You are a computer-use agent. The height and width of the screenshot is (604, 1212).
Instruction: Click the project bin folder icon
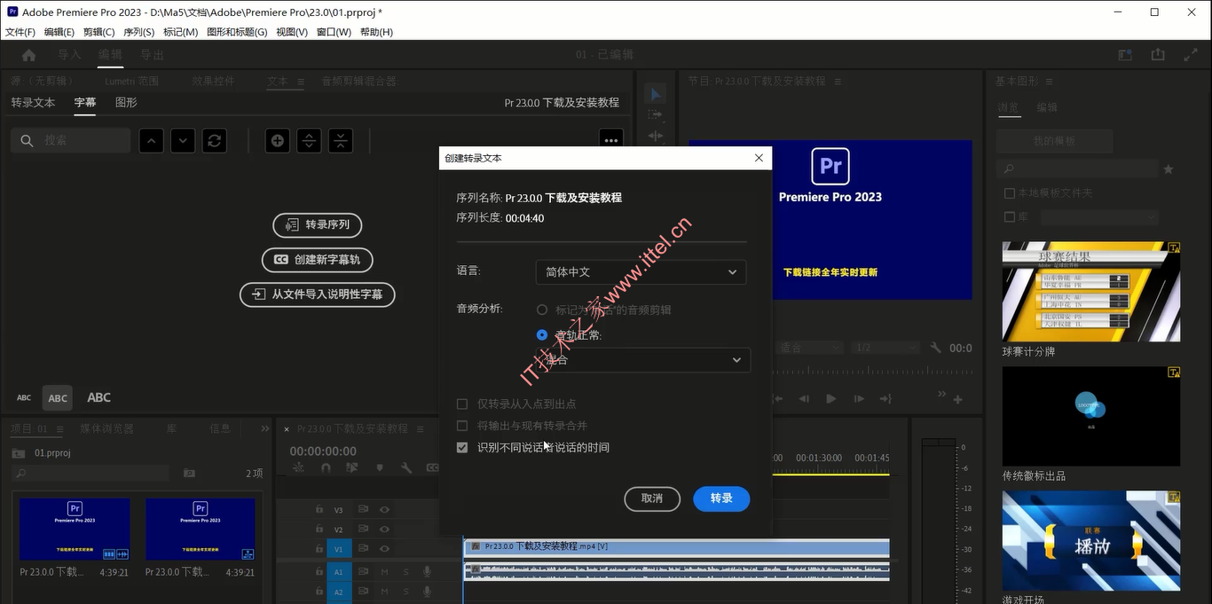click(x=19, y=452)
